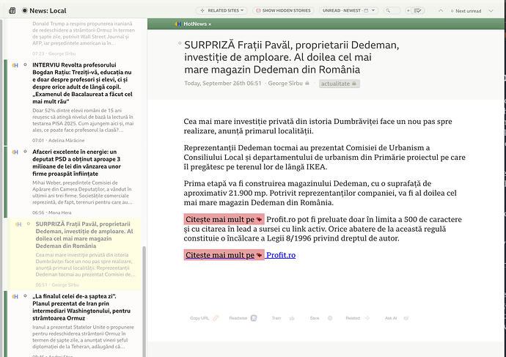Image resolution: width=506 pixels, height=357 pixels.
Task: Toggle read dot on selected SURPRIZĂ list story
Action: pos(29,224)
